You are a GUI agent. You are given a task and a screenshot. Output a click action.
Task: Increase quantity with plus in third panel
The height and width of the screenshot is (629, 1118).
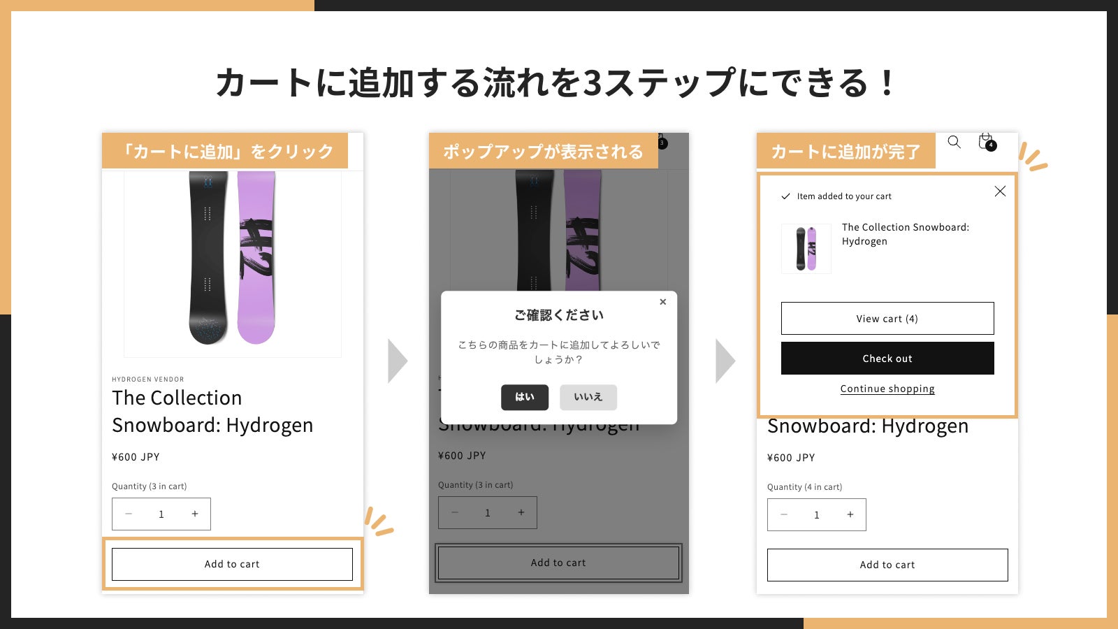click(x=850, y=514)
